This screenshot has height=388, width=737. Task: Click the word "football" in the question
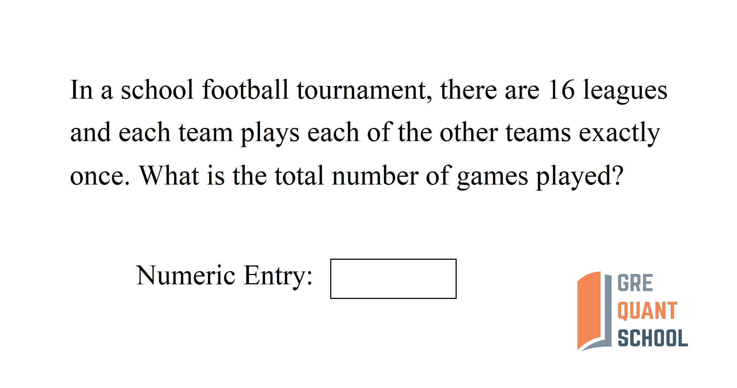pyautogui.click(x=245, y=90)
